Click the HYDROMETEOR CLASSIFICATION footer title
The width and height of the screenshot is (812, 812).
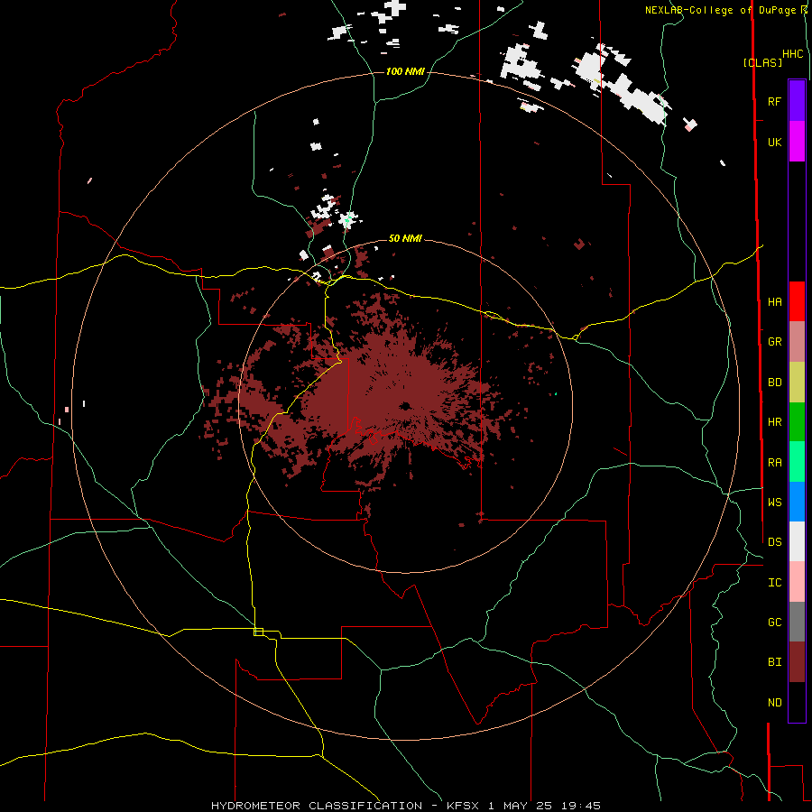pyautogui.click(x=317, y=806)
